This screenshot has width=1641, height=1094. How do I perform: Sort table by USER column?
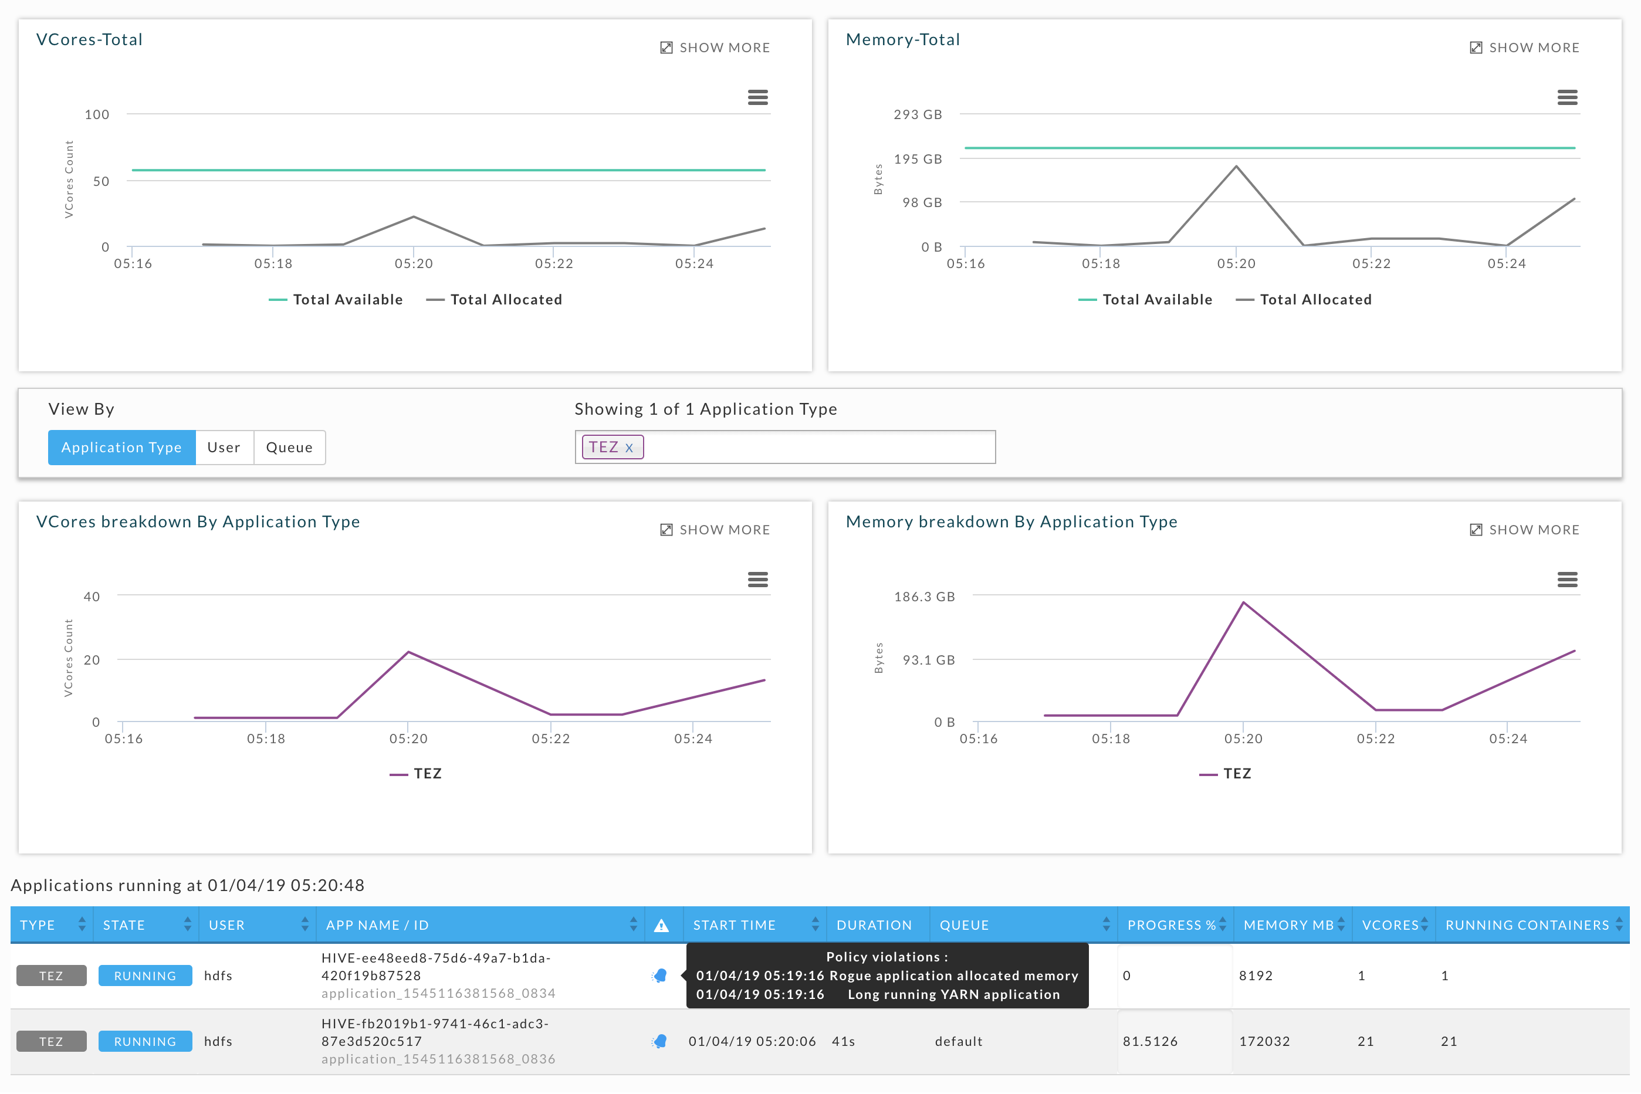pyautogui.click(x=258, y=924)
